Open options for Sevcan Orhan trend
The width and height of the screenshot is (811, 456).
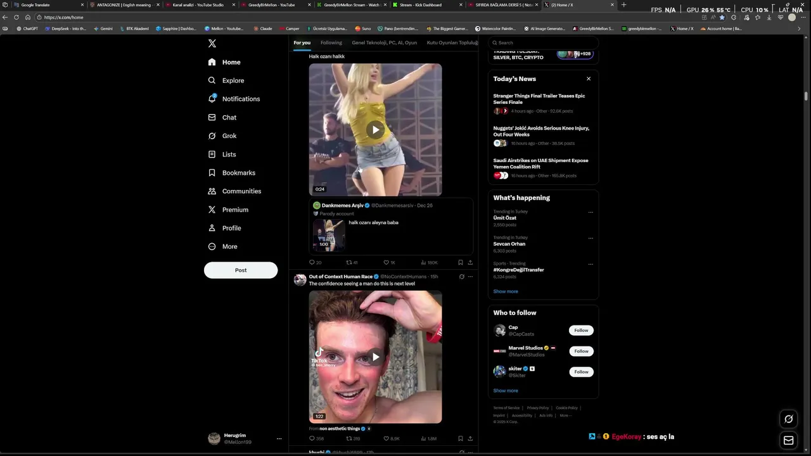tap(591, 238)
